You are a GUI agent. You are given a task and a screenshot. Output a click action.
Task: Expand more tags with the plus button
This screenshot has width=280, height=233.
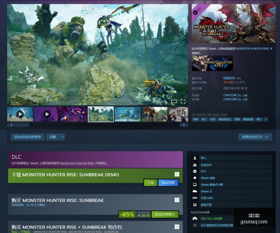266,119
